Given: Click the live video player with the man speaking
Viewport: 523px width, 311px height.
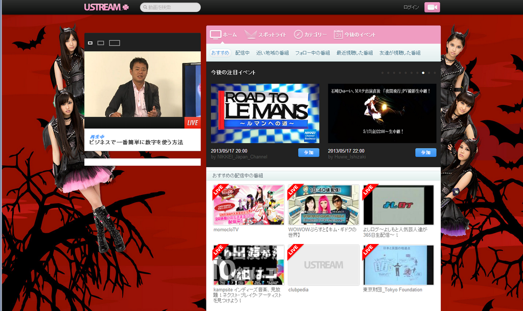Looking at the screenshot, I should tap(143, 84).
